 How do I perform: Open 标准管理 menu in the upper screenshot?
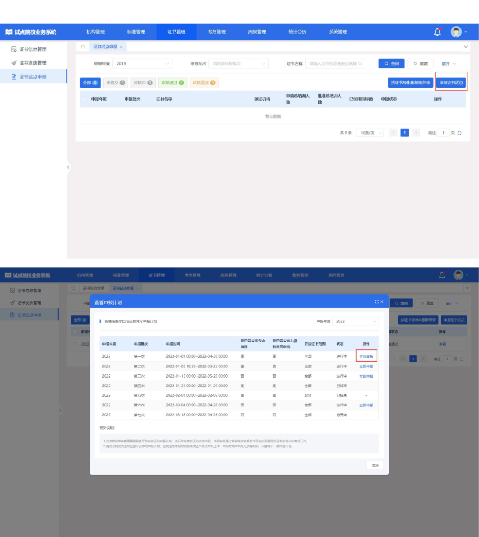pyautogui.click(x=136, y=32)
